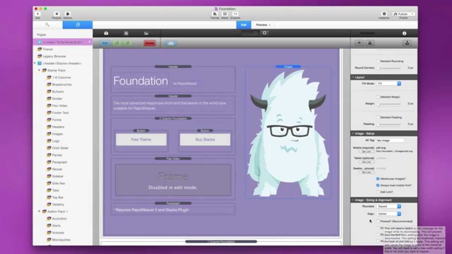This screenshot has width=452, height=254.
Task: Open the Inspector icon
Action: pyautogui.click(x=384, y=14)
